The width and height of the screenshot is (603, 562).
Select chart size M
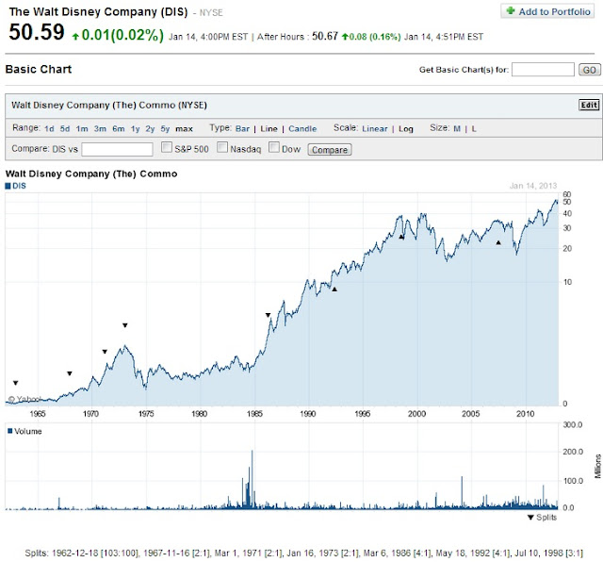[x=457, y=128]
